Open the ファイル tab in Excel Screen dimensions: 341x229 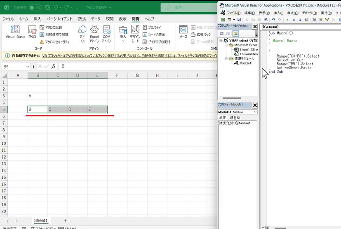click(x=8, y=19)
